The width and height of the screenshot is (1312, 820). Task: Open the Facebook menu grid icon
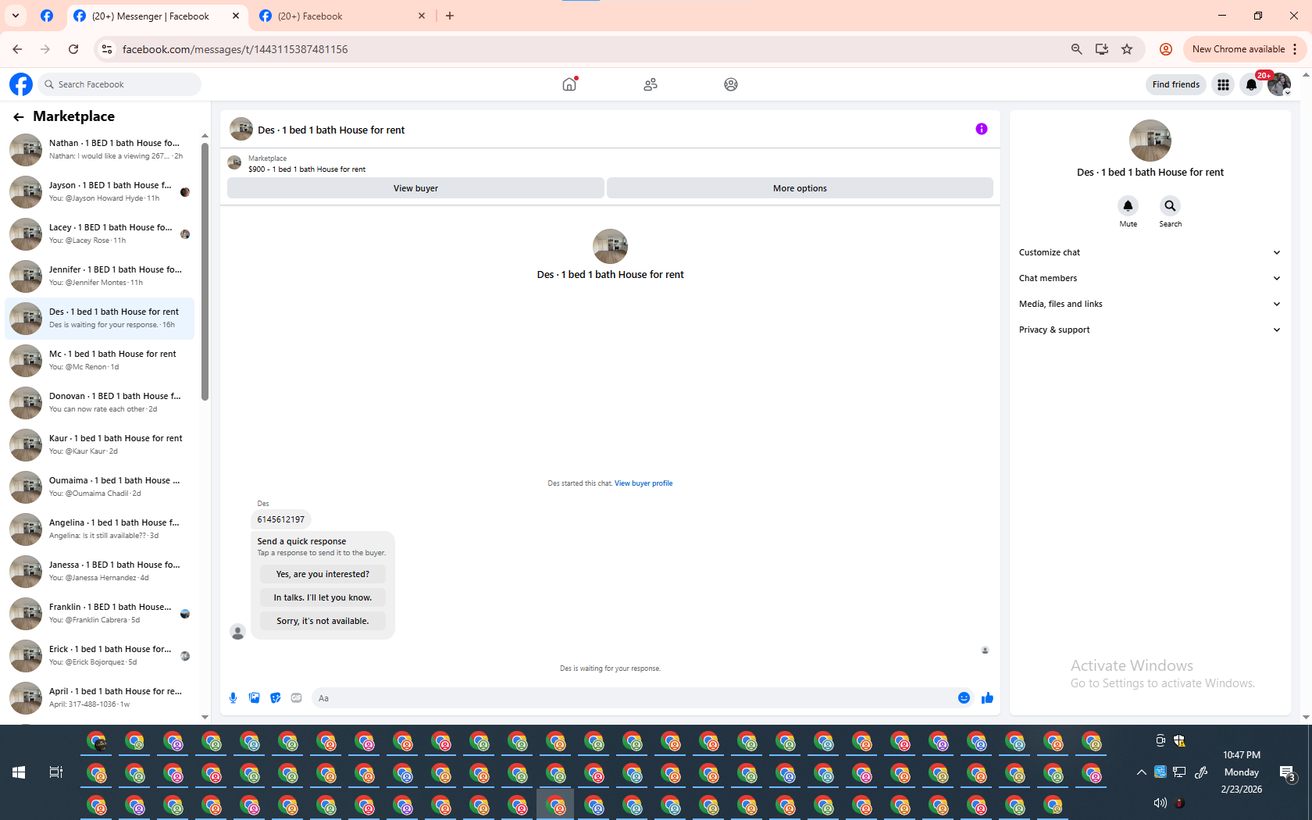click(x=1223, y=84)
